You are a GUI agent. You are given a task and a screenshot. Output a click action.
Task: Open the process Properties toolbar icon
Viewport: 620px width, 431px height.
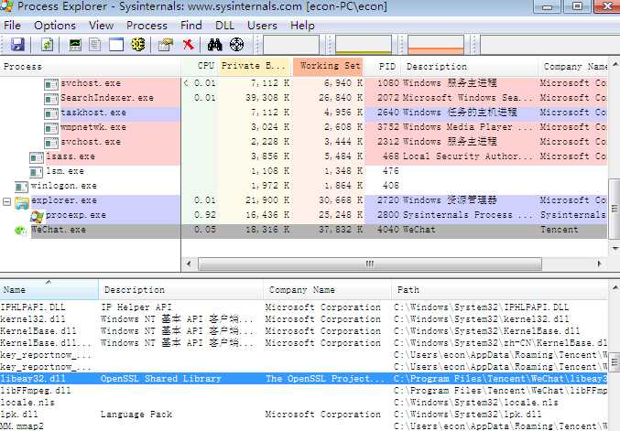coord(166,45)
